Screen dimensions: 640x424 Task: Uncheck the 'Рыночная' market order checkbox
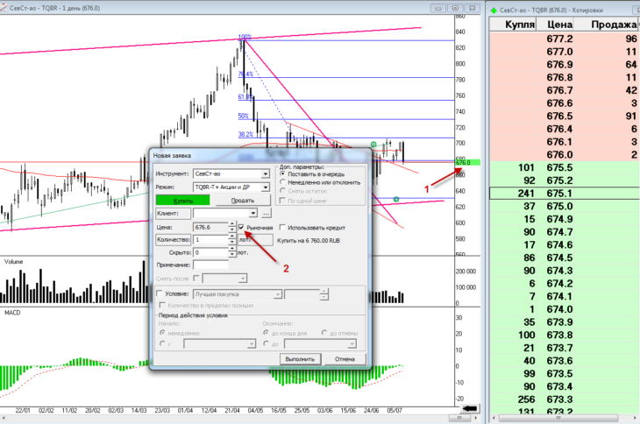click(x=241, y=227)
